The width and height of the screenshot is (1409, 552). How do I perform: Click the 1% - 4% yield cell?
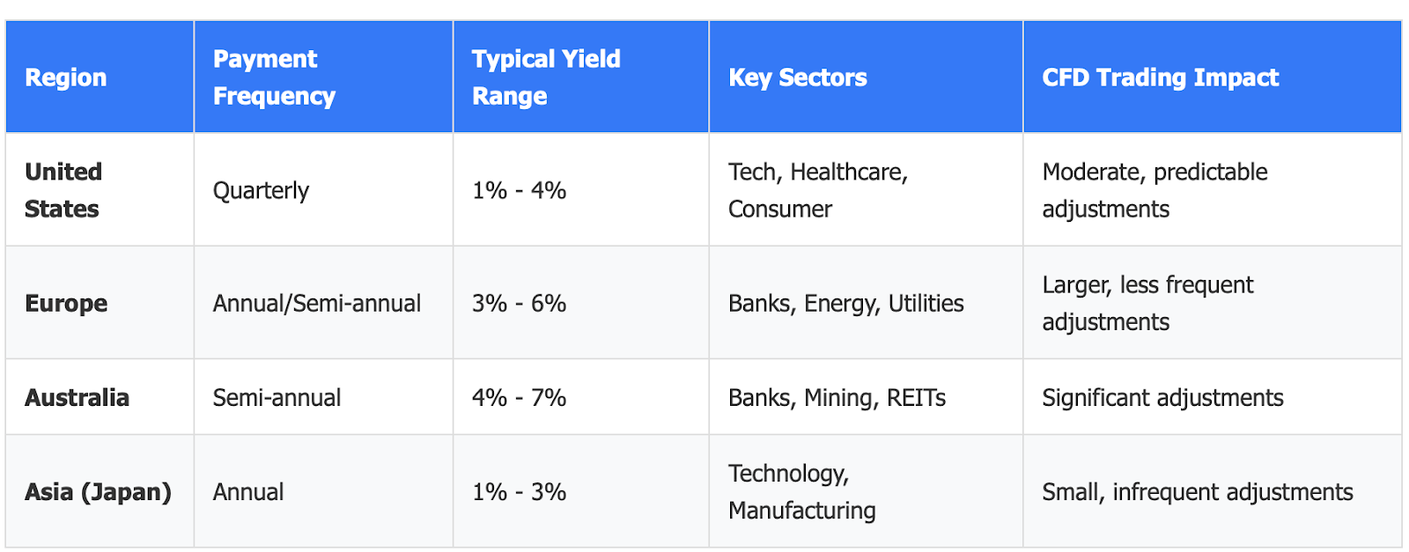click(x=519, y=190)
